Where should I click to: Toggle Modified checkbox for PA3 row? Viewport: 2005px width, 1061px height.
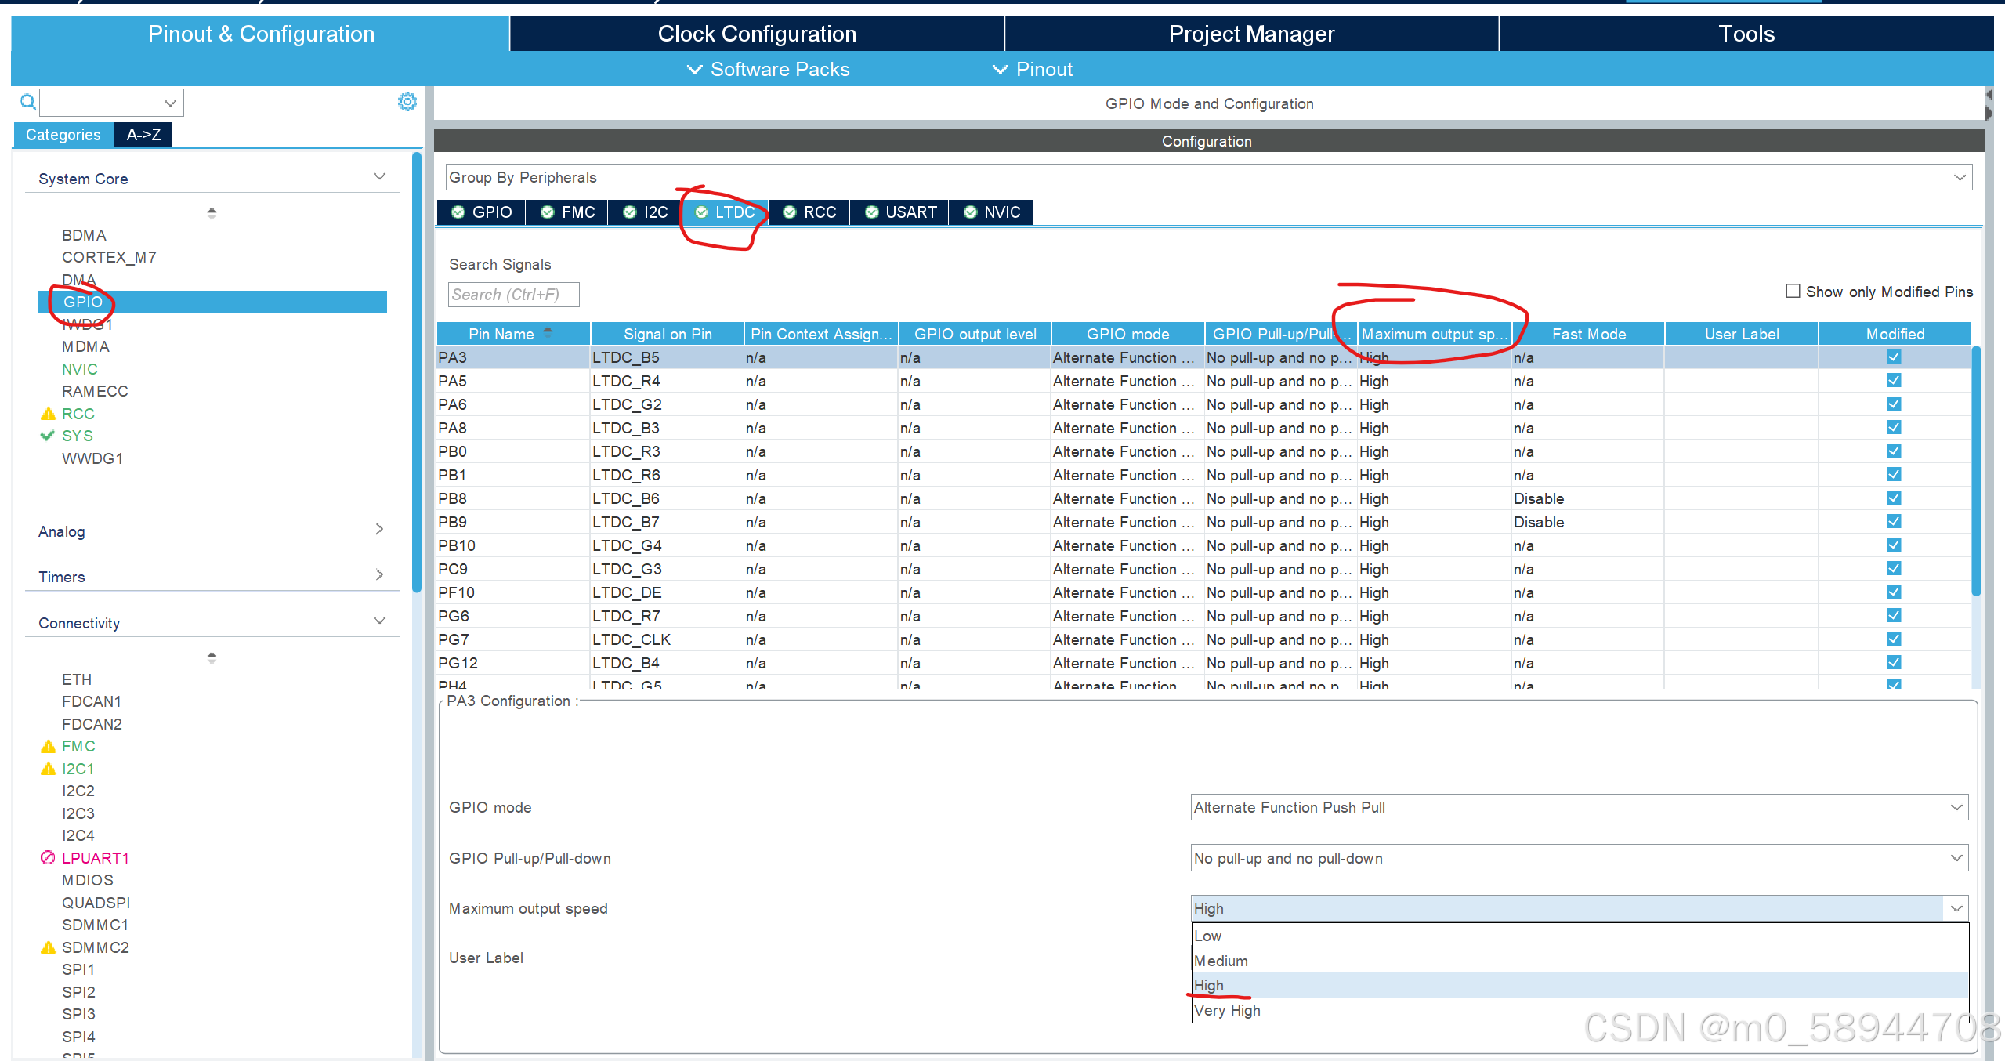click(1893, 357)
